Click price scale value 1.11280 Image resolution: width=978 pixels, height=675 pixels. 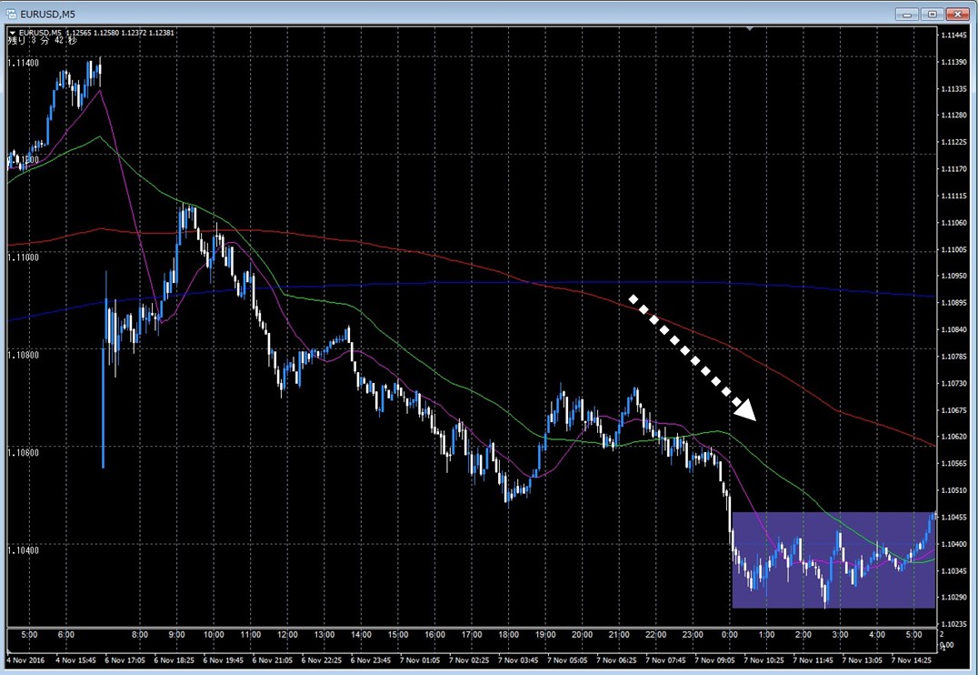[x=953, y=116]
